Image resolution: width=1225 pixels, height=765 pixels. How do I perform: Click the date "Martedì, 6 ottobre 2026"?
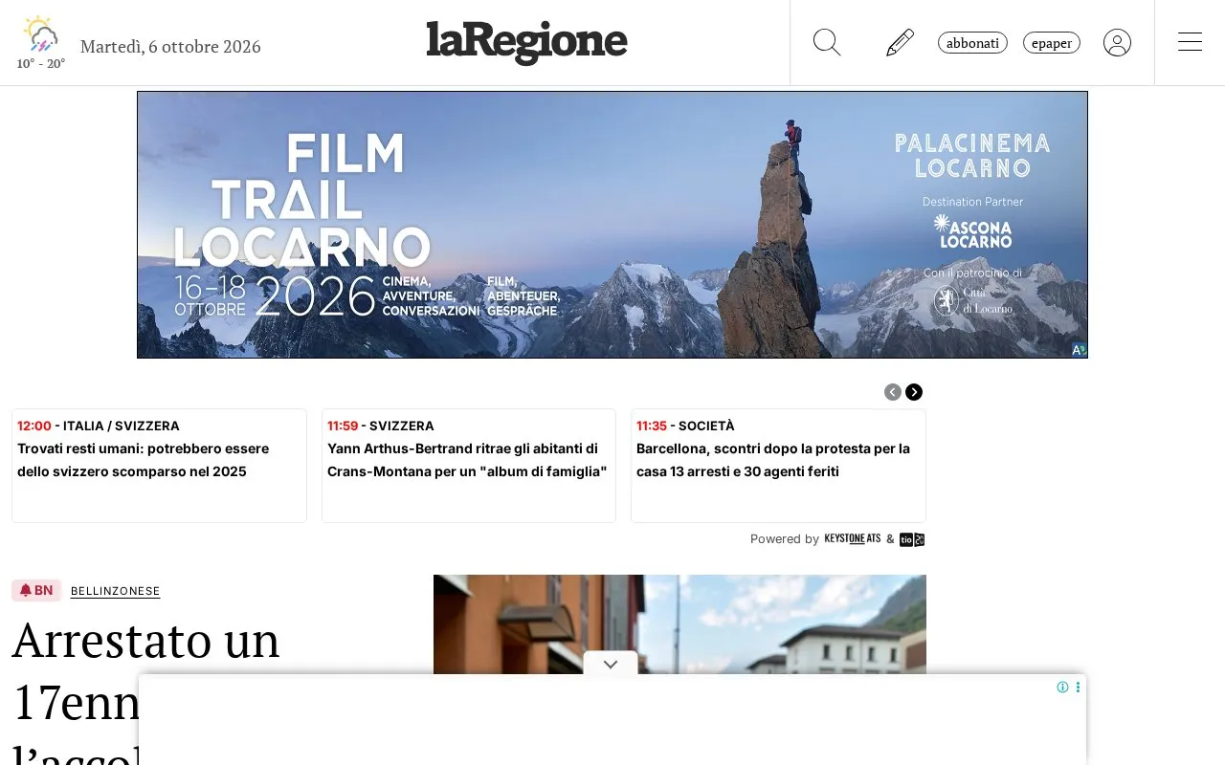170,46
